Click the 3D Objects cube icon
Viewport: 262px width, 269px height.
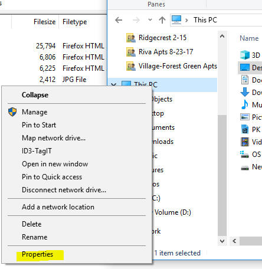[245, 55]
